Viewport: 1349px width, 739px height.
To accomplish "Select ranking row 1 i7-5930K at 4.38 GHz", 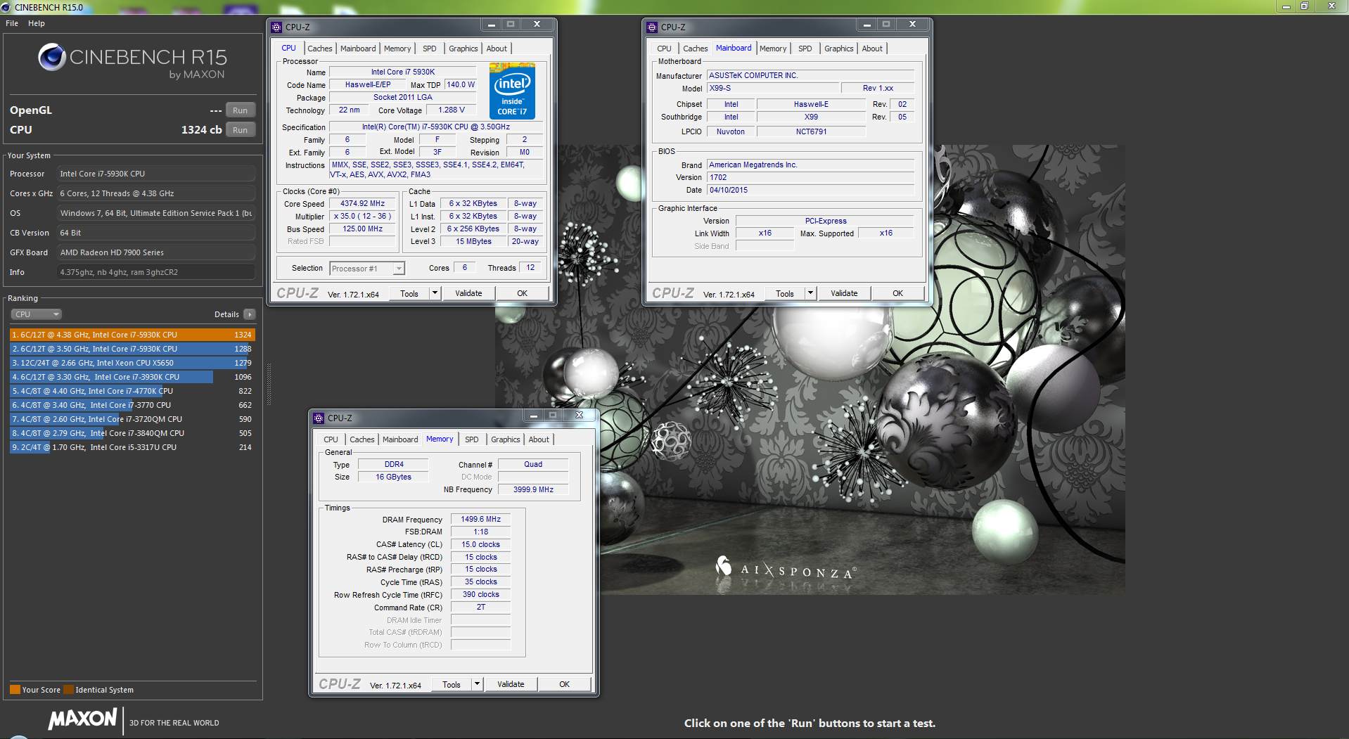I will [132, 335].
